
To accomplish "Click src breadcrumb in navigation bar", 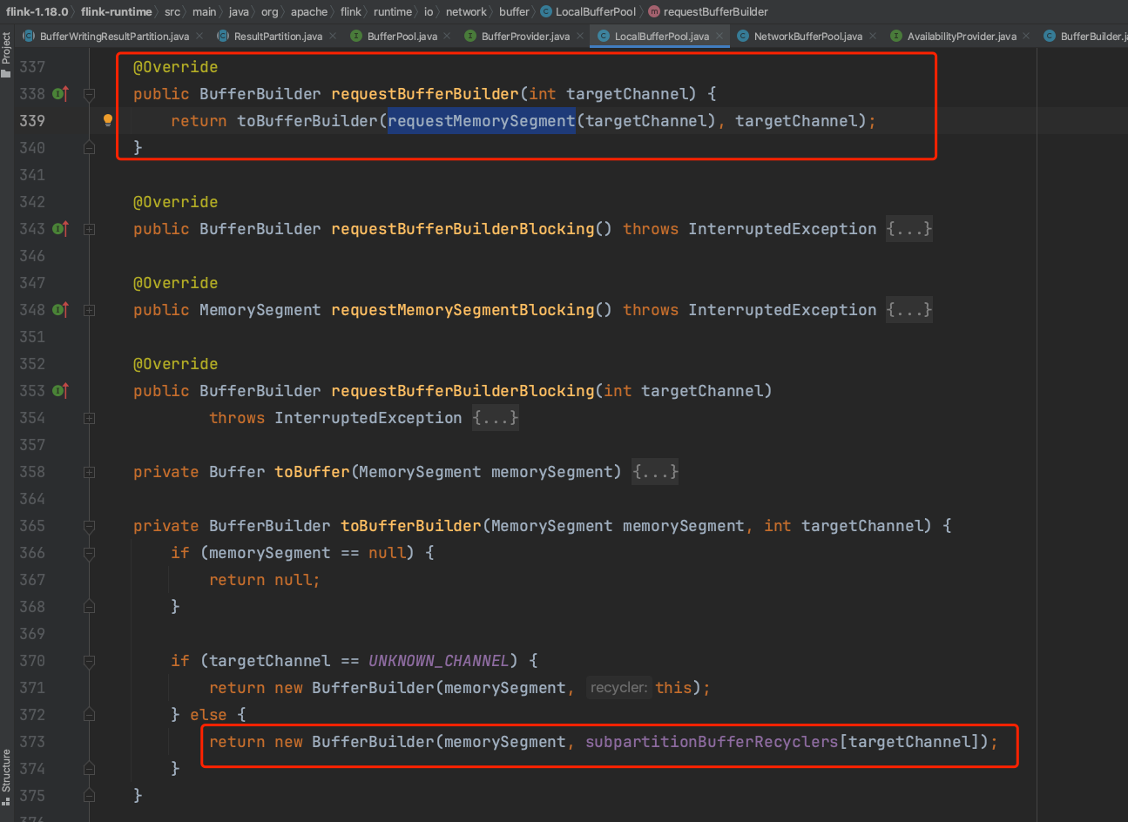I will [x=172, y=11].
